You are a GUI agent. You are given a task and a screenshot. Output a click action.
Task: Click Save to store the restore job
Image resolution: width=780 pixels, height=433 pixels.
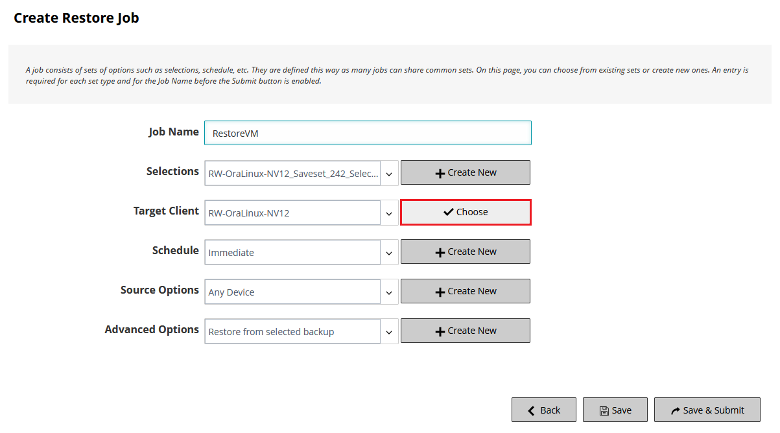click(x=615, y=410)
